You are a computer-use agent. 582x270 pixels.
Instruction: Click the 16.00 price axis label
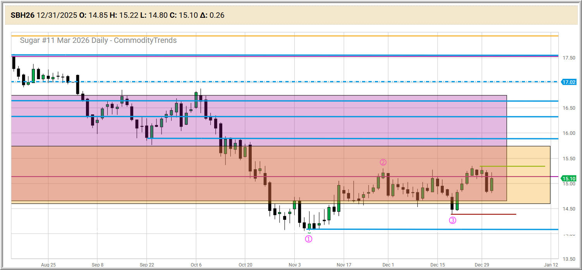(569, 133)
